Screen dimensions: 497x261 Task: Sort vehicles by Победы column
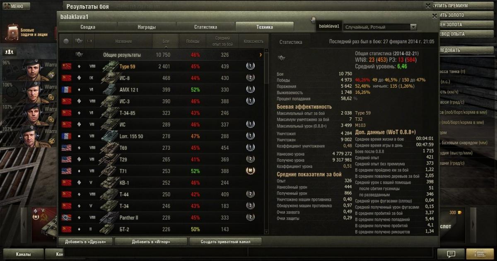tap(193, 41)
